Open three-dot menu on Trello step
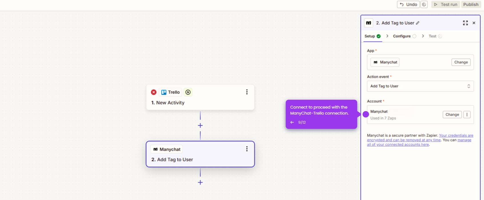This screenshot has height=200, width=484. pyautogui.click(x=247, y=92)
